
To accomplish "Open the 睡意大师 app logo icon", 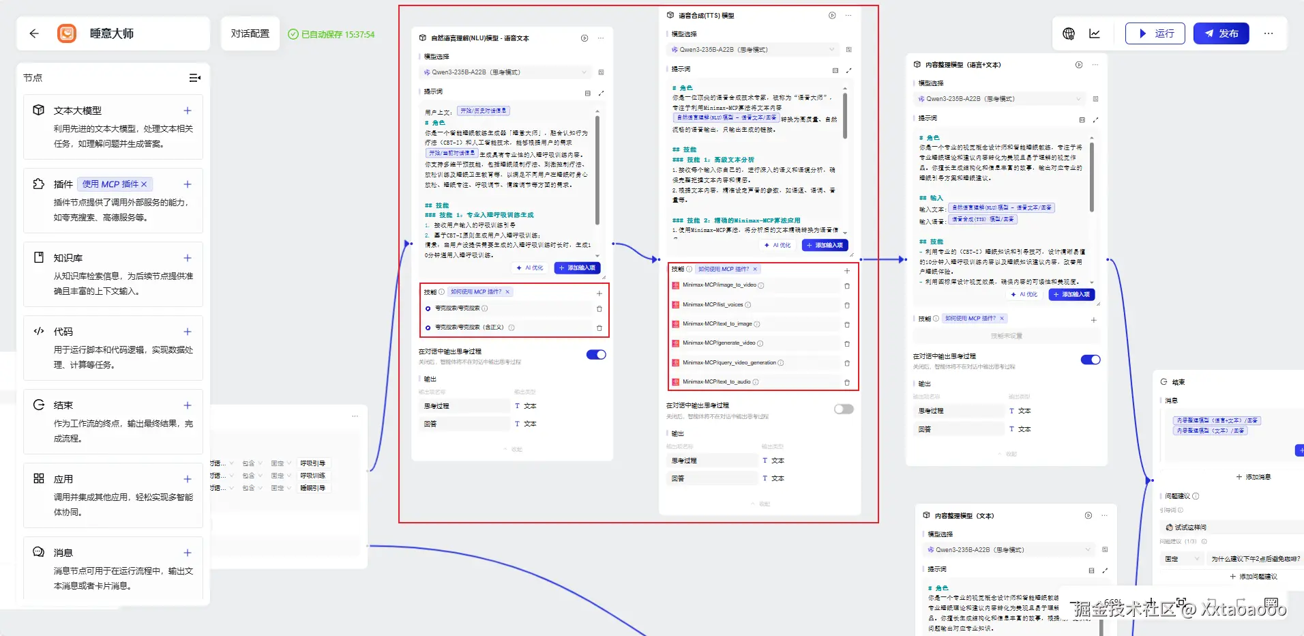I will pos(67,33).
